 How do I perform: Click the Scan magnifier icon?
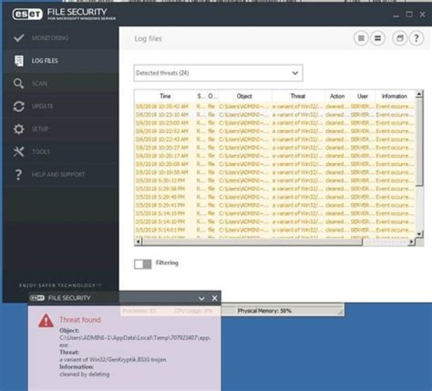[19, 84]
